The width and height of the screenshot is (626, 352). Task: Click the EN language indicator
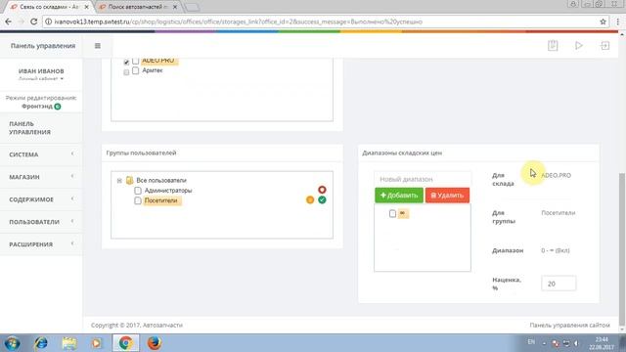tap(531, 342)
